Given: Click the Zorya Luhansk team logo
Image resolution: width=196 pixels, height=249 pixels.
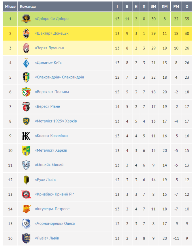Looking at the screenshot, I should [26, 48].
